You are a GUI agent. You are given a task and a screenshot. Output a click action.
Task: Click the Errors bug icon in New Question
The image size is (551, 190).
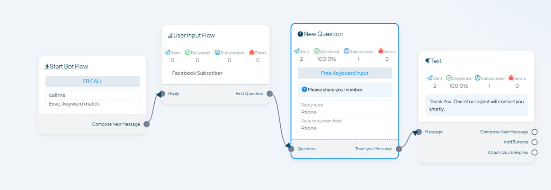point(381,51)
